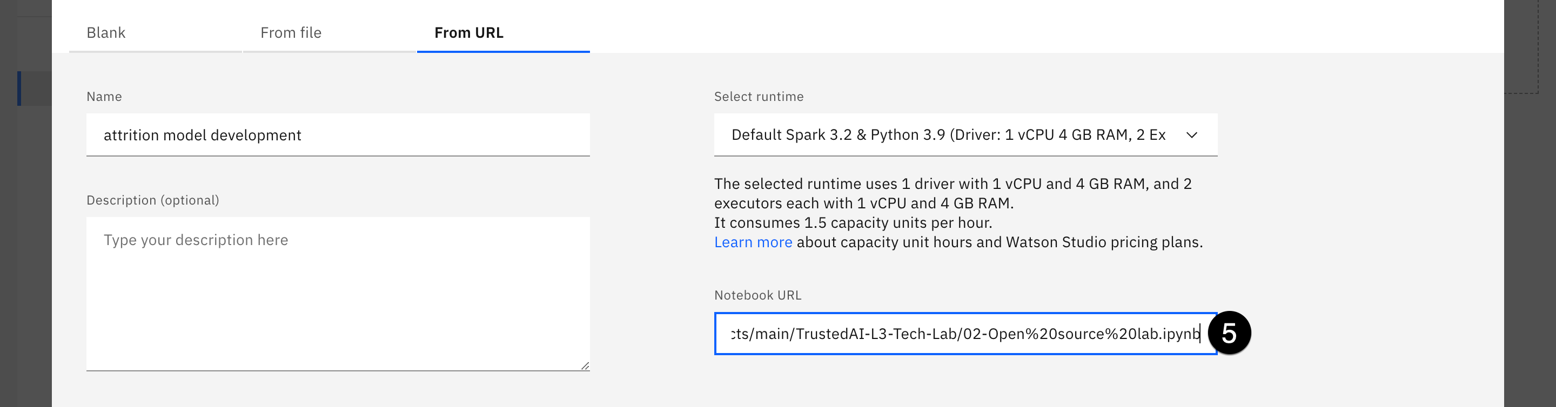Follow the Learn more link

point(753,242)
